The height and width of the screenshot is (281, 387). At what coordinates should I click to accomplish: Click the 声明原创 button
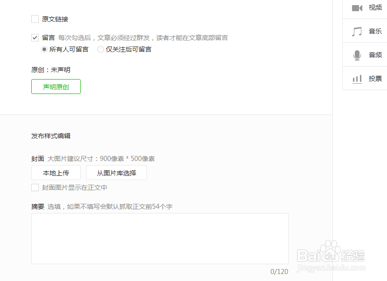click(55, 87)
